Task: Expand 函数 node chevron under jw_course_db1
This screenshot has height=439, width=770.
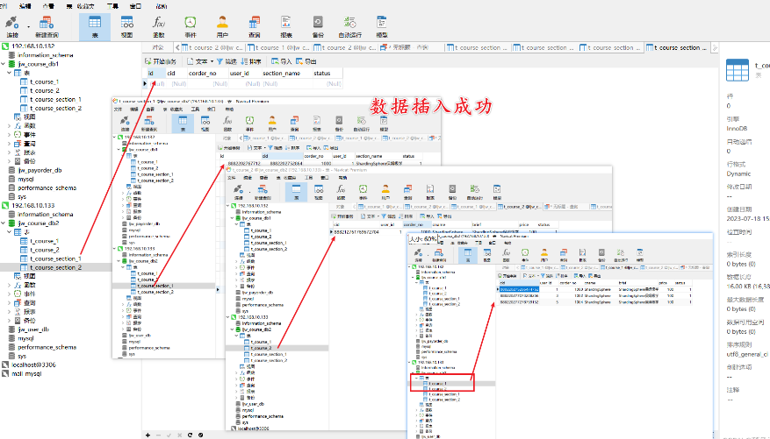Action: click(x=10, y=126)
